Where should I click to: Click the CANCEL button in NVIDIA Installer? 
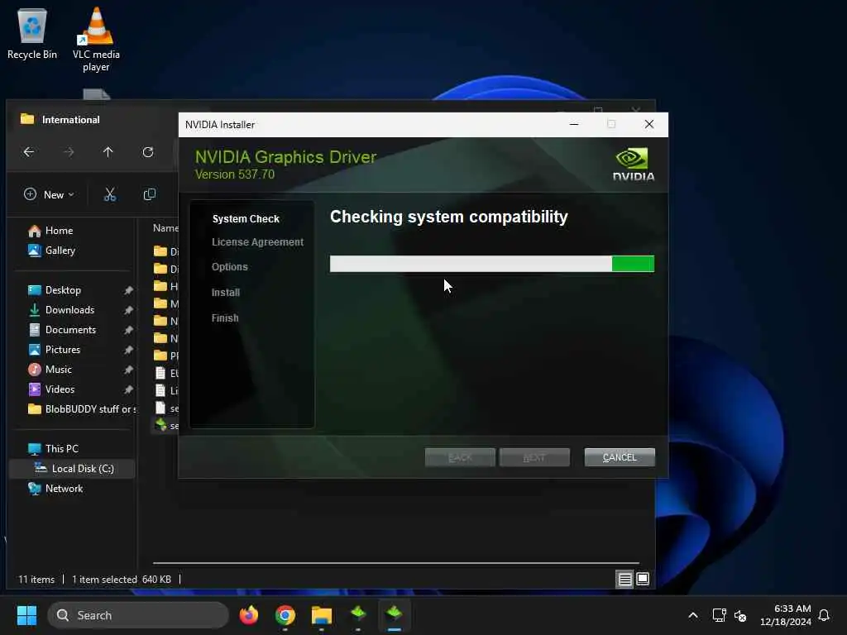(x=620, y=457)
